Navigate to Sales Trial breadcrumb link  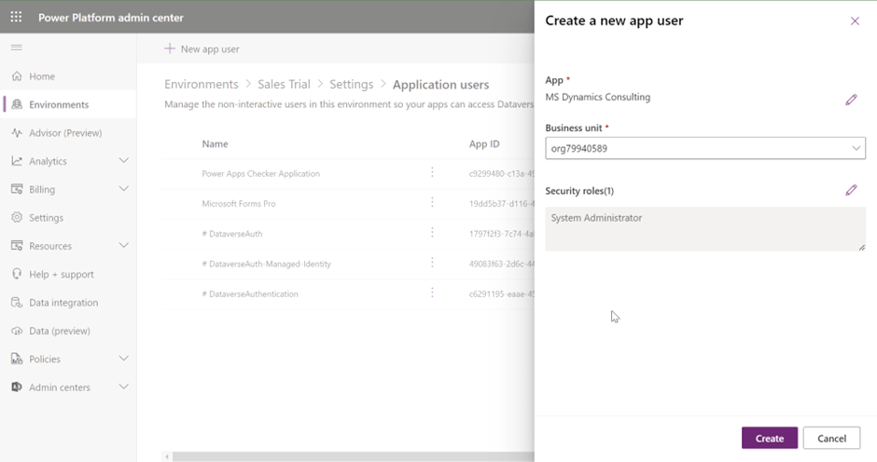pyautogui.click(x=285, y=85)
